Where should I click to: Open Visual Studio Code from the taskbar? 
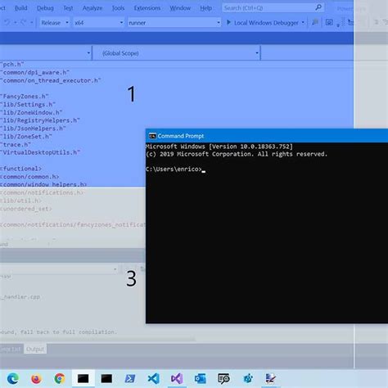pos(153,378)
